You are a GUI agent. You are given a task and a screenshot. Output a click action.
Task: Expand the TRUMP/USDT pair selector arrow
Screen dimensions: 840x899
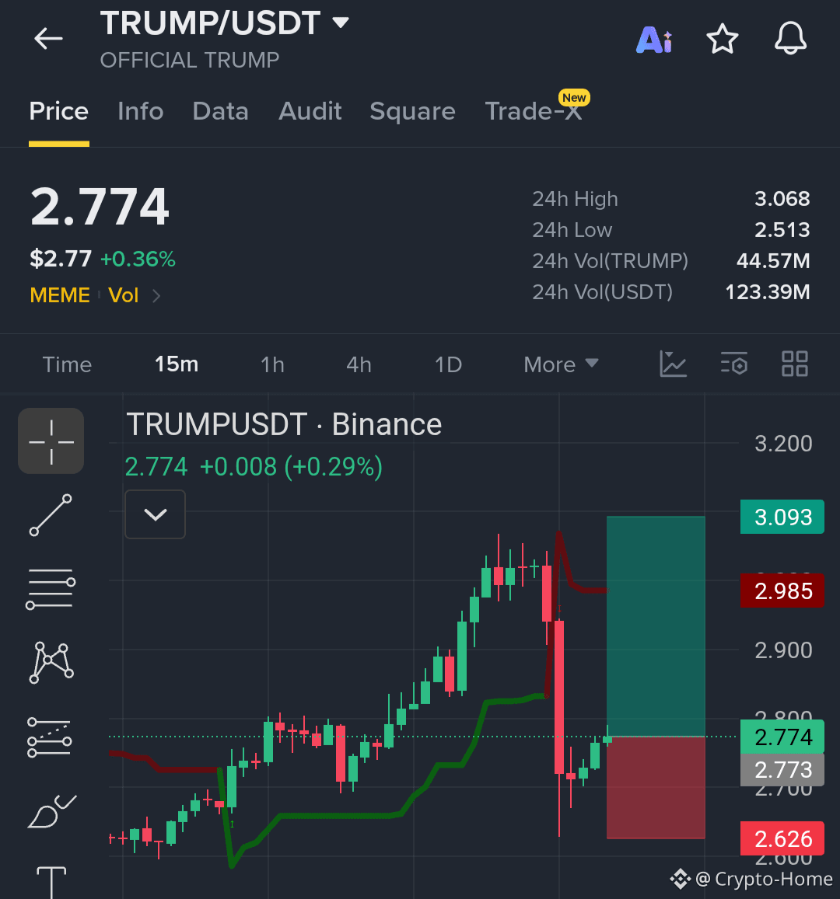click(x=341, y=23)
